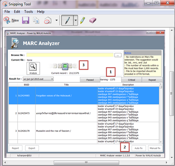Switch to the Critical tab
175x166 pixels.
coord(131,80)
